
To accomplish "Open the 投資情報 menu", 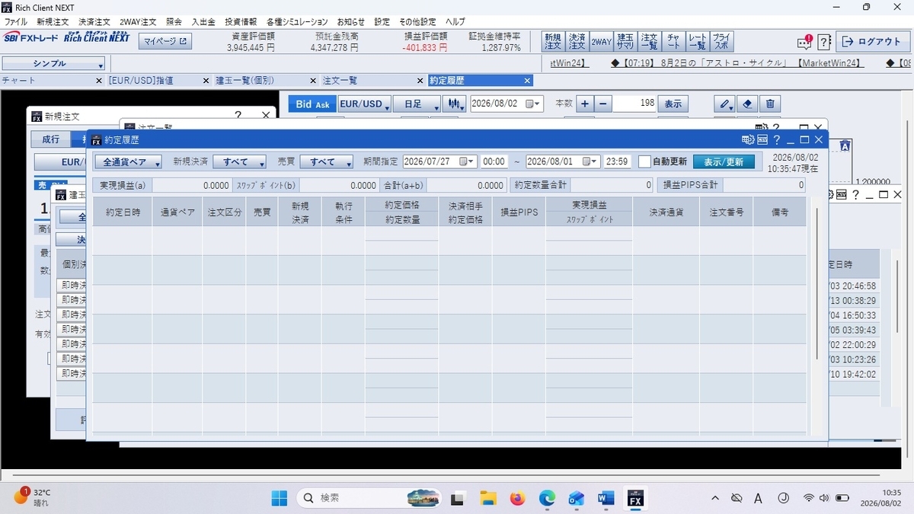I will (x=241, y=22).
